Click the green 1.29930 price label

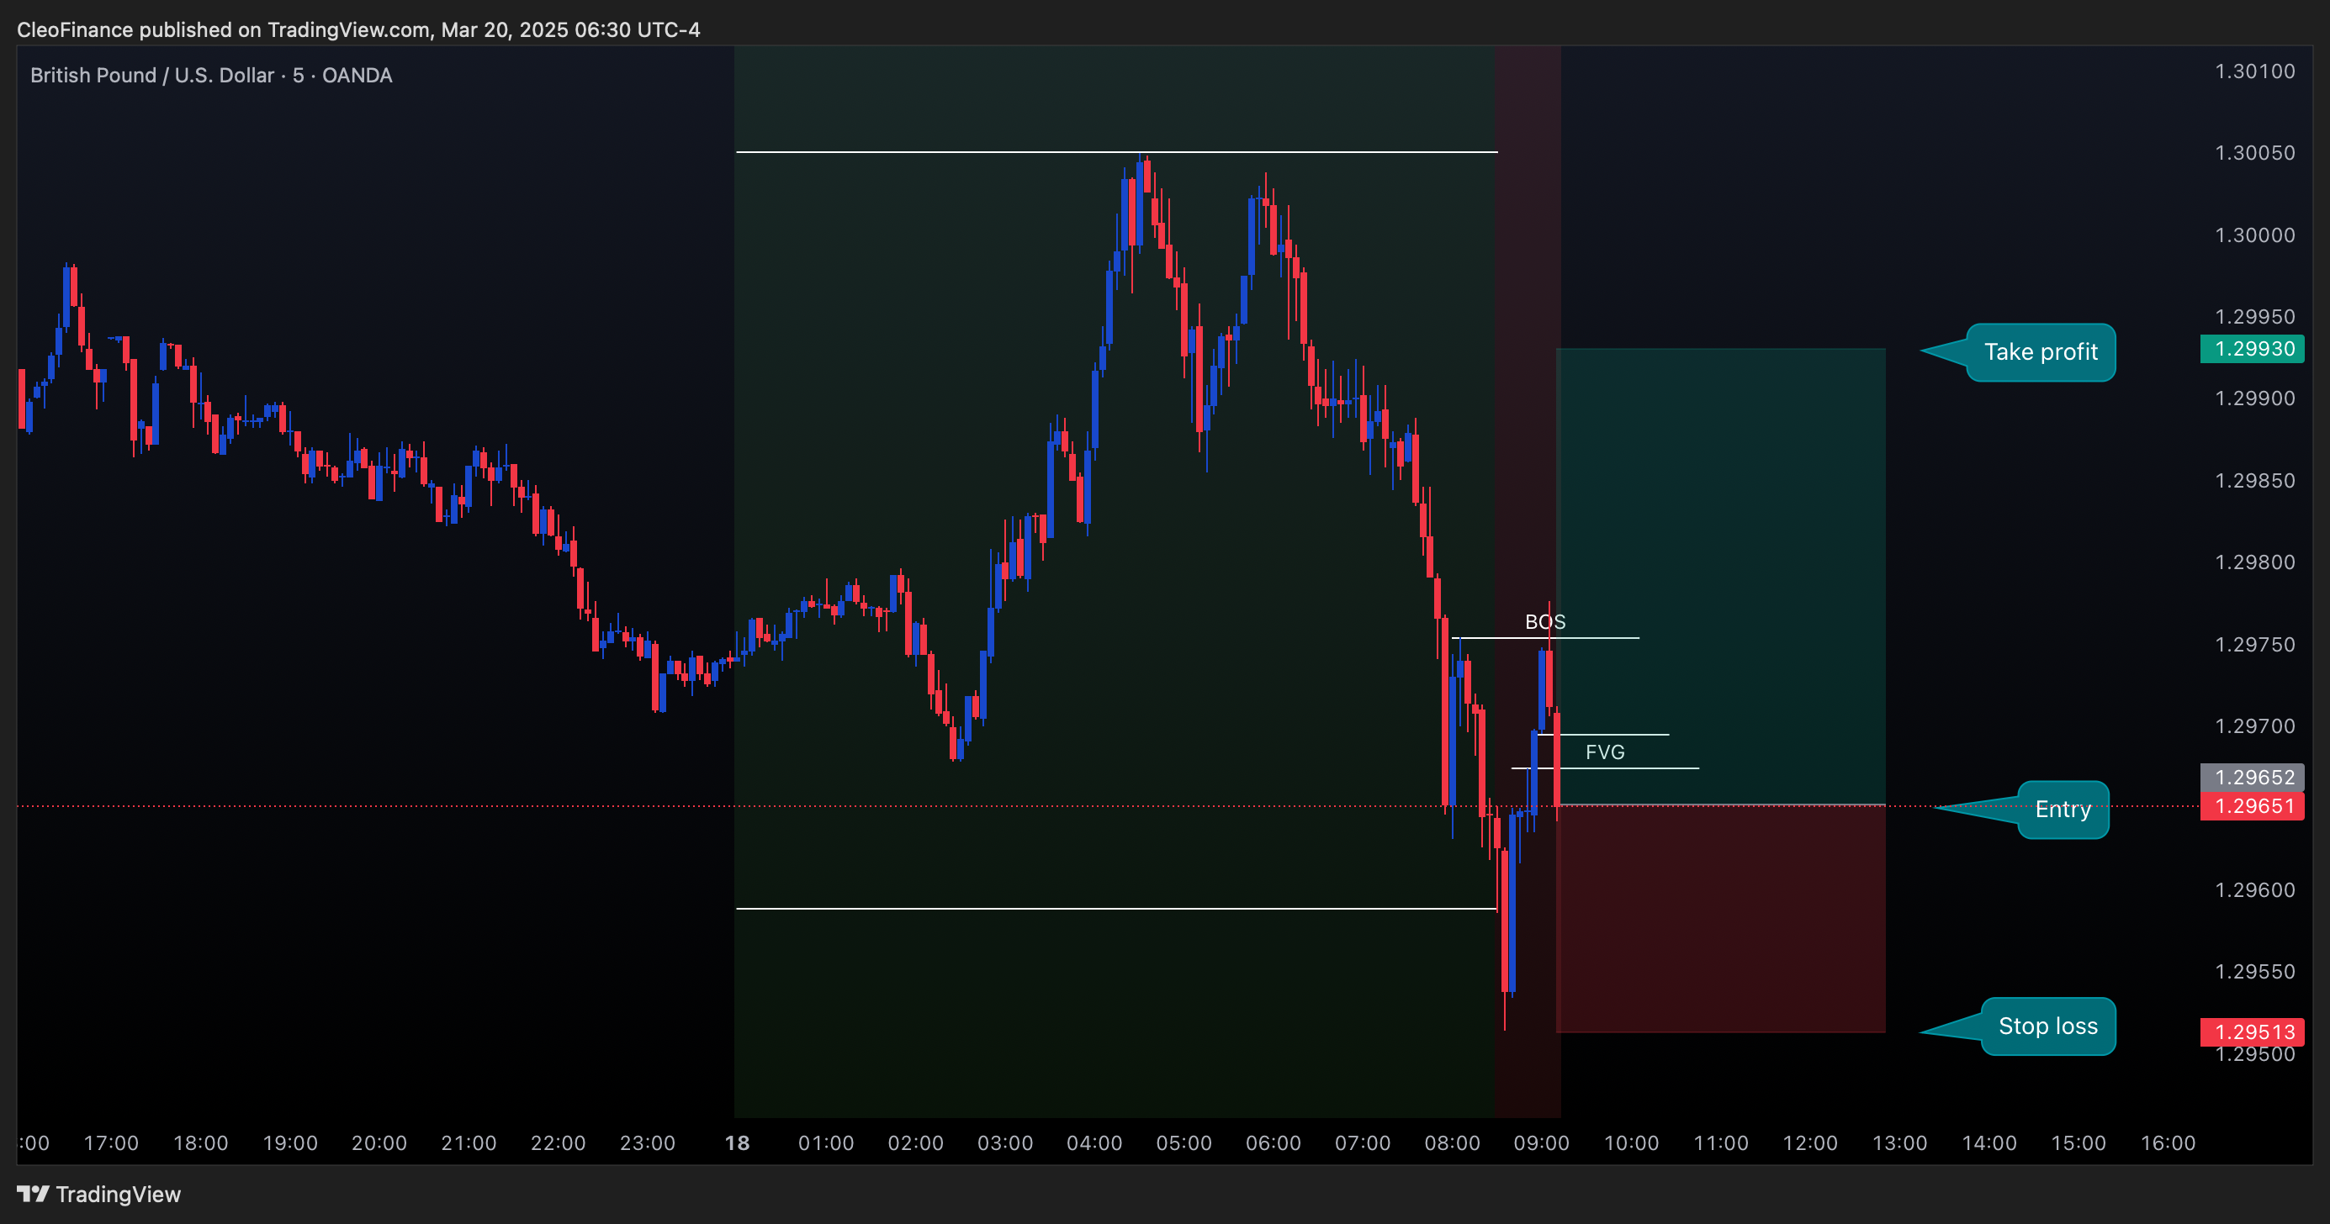click(x=2253, y=348)
